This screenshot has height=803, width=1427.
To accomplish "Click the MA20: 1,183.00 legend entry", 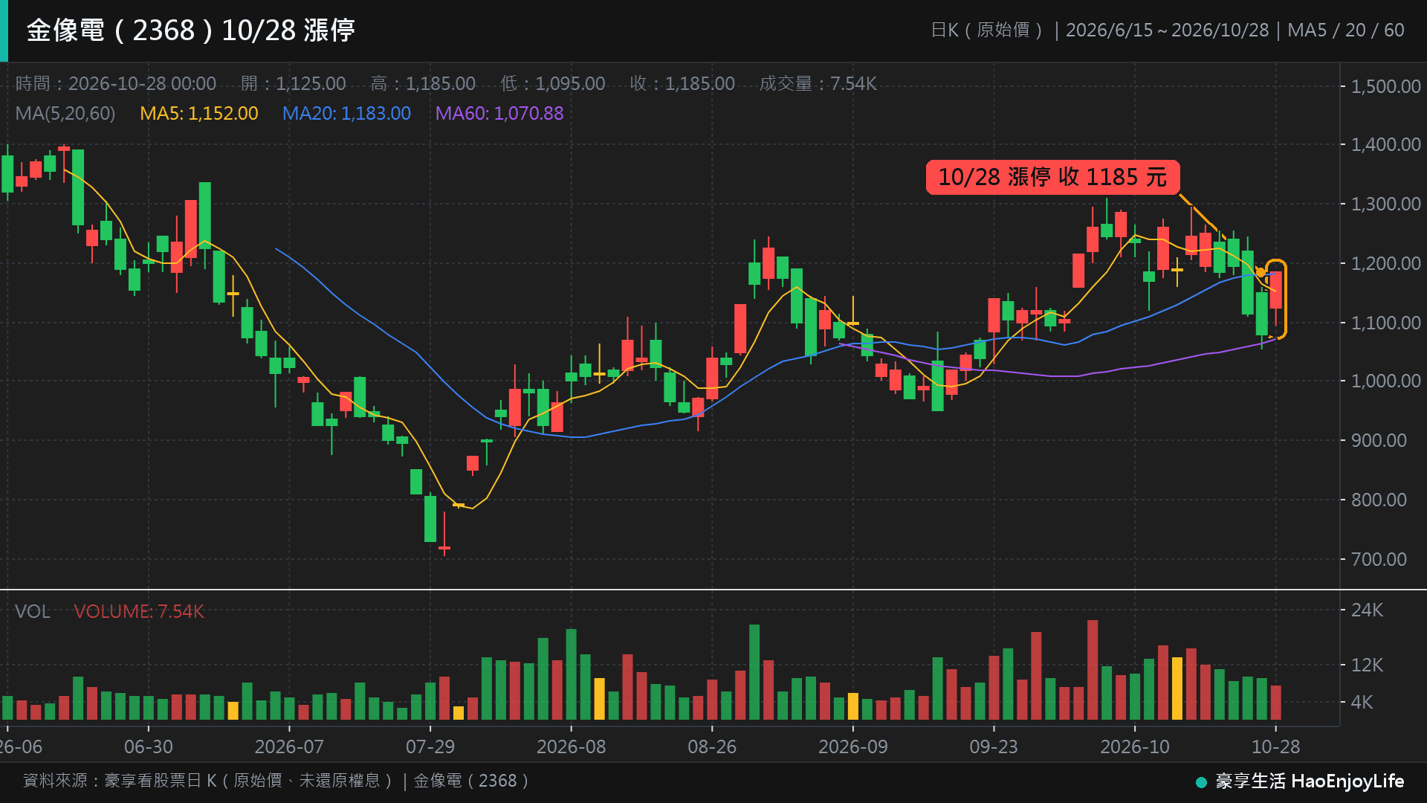I will [x=346, y=113].
